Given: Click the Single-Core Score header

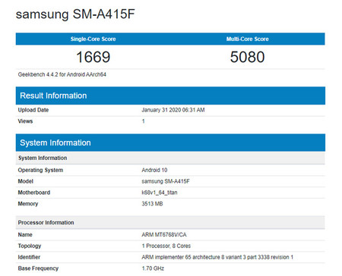Looking at the screenshot, I should pyautogui.click(x=93, y=39).
